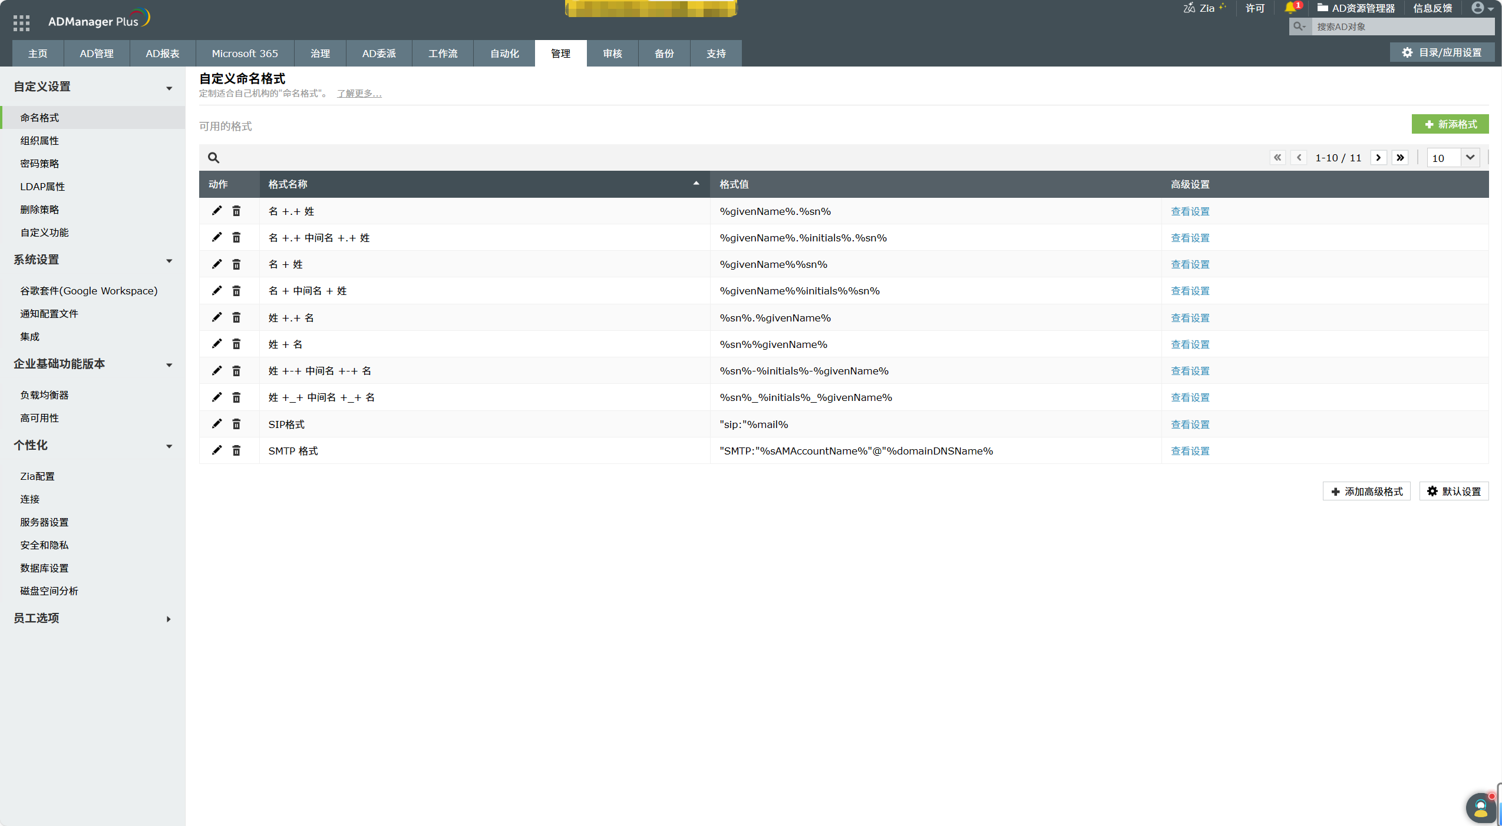
Task: Open the 了解更多 link
Action: point(358,93)
